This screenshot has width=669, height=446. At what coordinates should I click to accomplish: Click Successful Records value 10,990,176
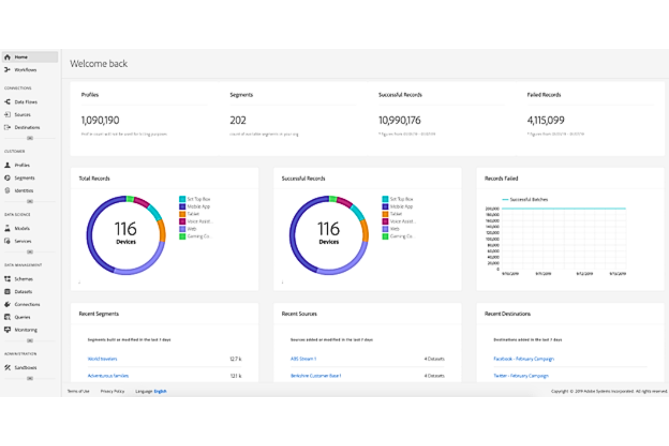click(x=400, y=120)
